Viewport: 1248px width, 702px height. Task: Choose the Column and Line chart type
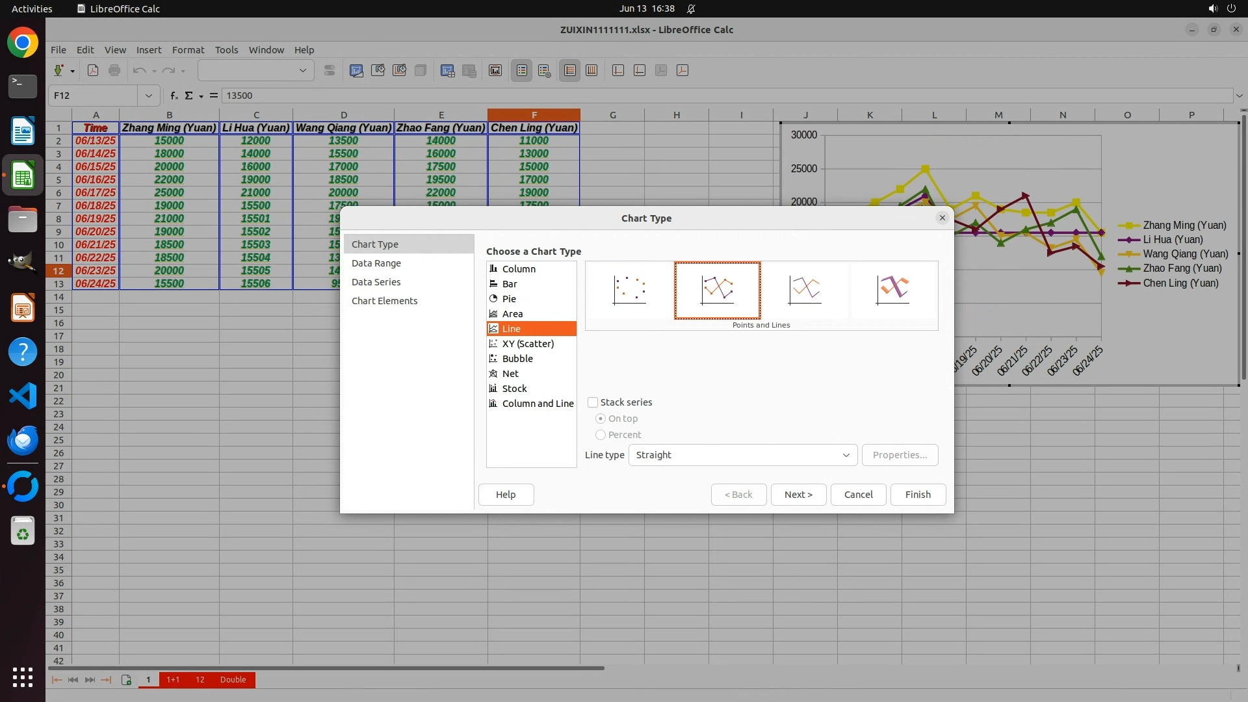pos(537,404)
